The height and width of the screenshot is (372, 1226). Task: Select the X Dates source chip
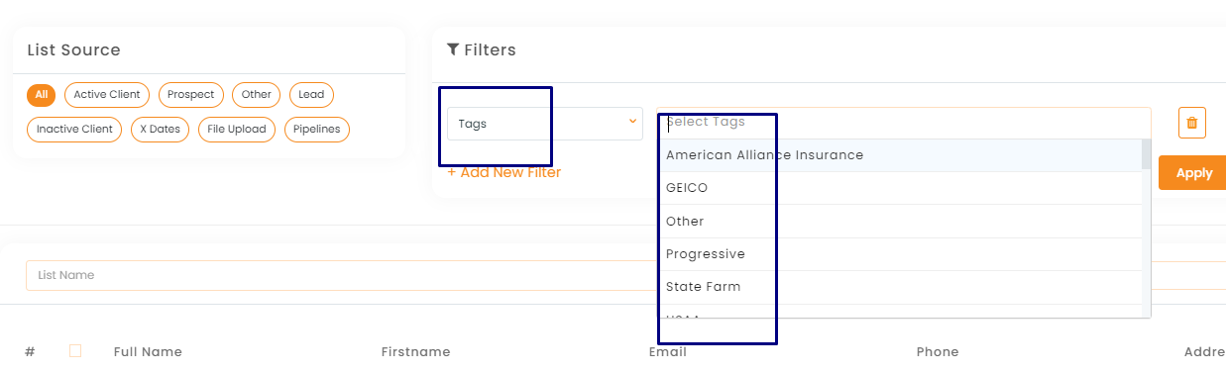click(160, 130)
